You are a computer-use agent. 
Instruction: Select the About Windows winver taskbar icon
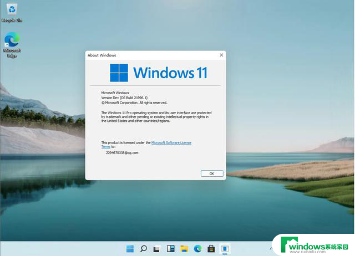point(225,249)
